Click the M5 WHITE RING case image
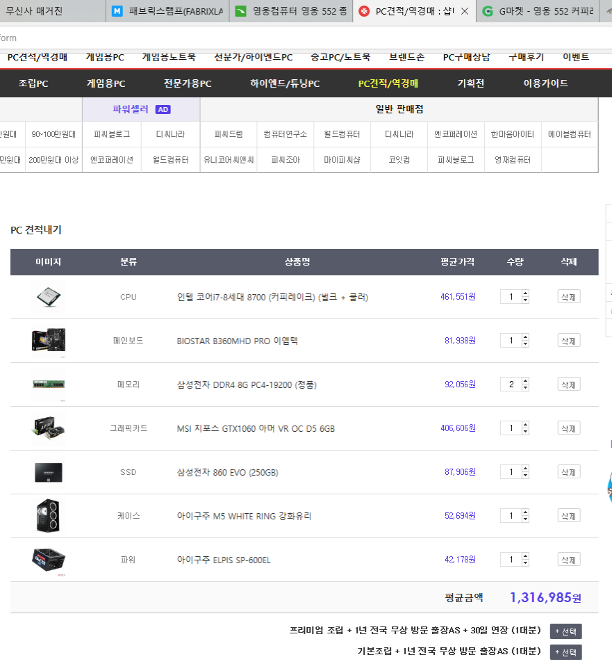 coord(49,516)
